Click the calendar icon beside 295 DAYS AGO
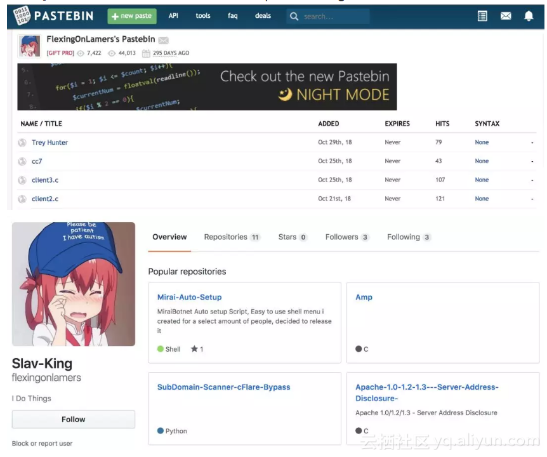 [146, 53]
